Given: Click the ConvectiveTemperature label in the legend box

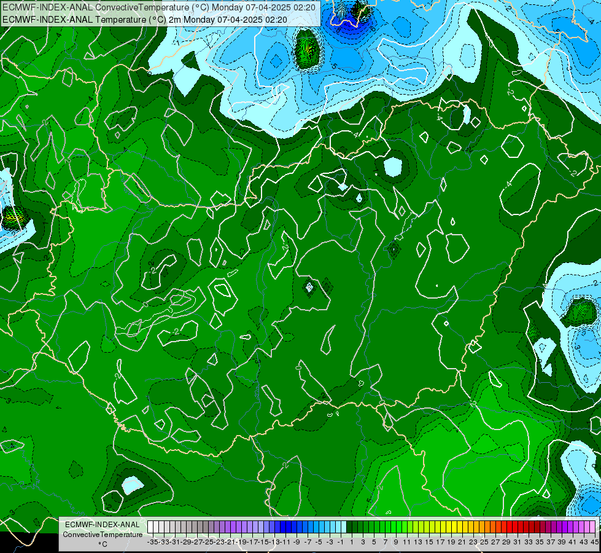Looking at the screenshot, I should [x=103, y=534].
